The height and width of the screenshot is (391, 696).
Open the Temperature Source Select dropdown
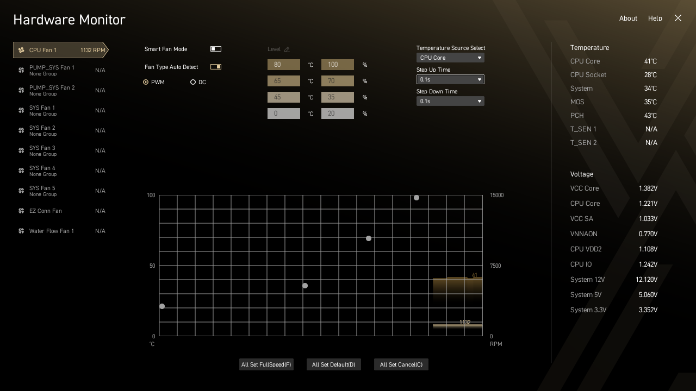[450, 58]
